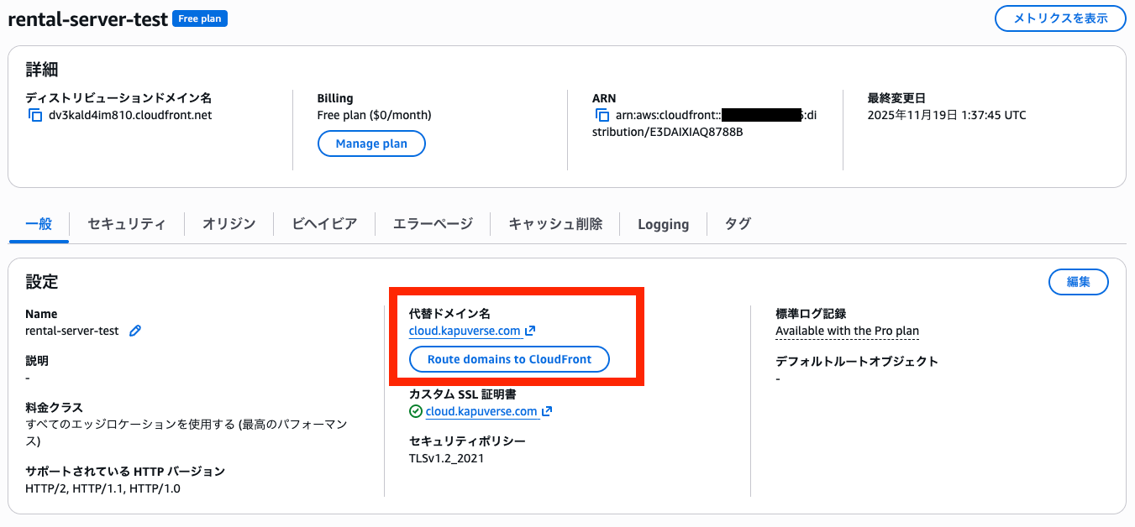Viewport: 1135px width, 527px height.
Task: Click Available with the Pro plan text
Action: (847, 331)
